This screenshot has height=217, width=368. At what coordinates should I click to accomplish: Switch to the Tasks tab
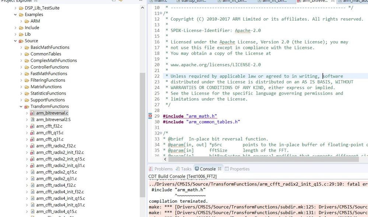pos(184,169)
